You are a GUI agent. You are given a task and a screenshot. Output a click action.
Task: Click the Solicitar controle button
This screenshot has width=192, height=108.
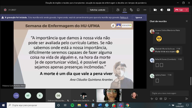tap(97, 10)
